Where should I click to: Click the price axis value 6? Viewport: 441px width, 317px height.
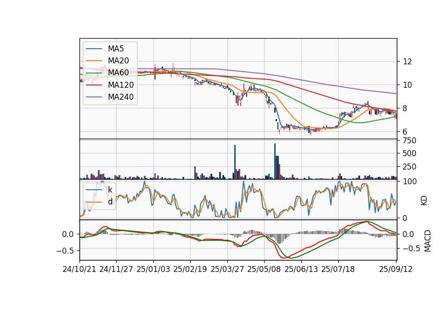click(405, 132)
